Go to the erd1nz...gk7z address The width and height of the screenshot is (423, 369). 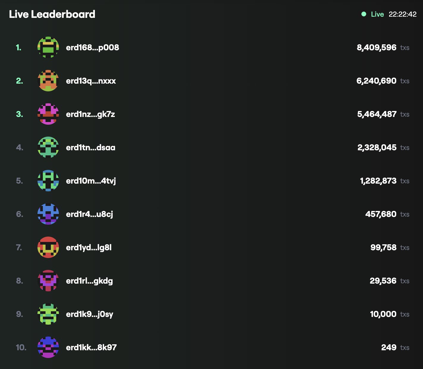point(90,114)
